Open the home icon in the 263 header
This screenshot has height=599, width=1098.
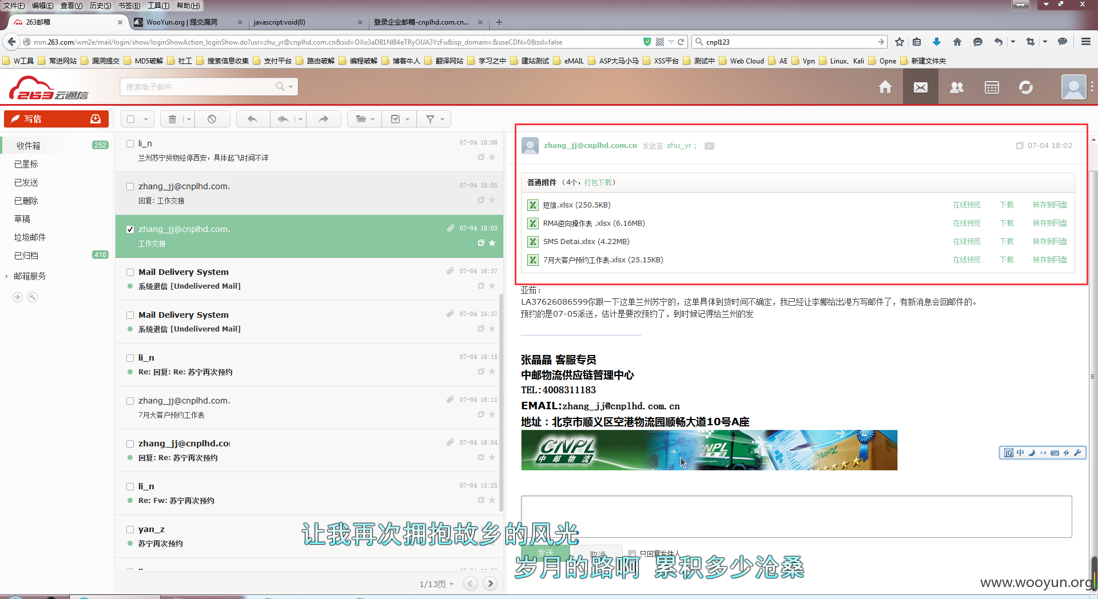[x=885, y=87]
